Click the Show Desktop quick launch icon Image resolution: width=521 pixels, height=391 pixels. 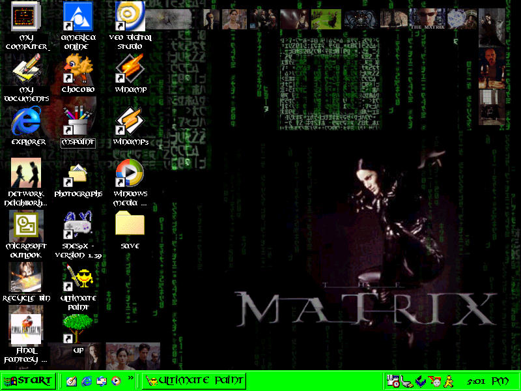pos(72,381)
